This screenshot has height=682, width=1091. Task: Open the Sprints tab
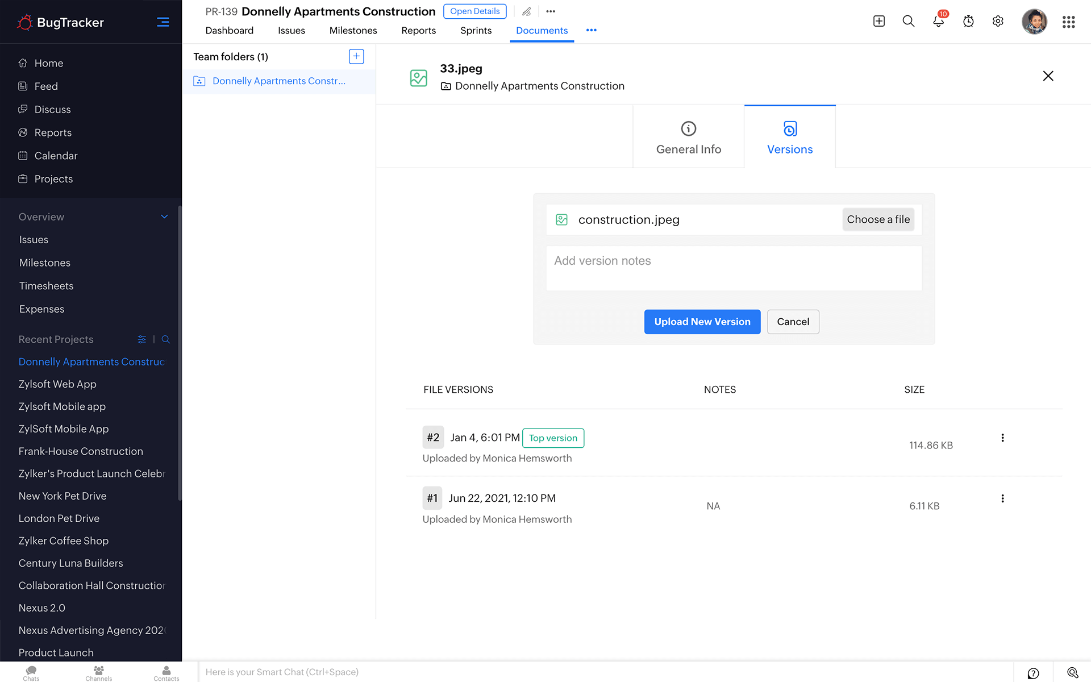click(476, 30)
